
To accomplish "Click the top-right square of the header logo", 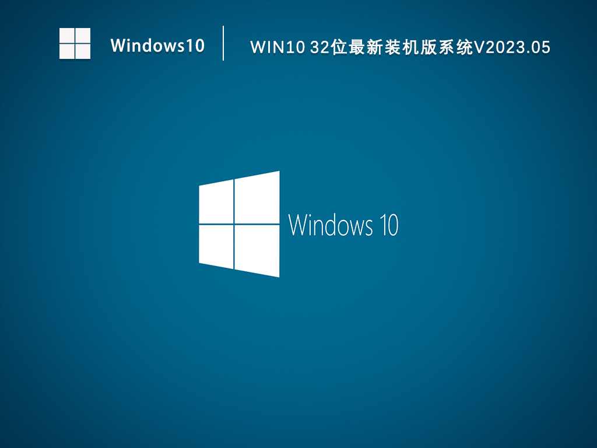I will [x=83, y=36].
